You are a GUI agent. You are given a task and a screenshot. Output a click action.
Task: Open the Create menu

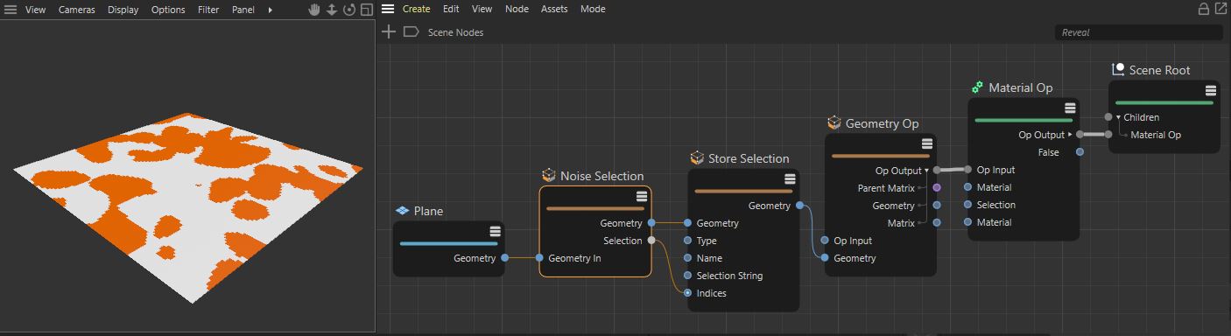tap(416, 9)
